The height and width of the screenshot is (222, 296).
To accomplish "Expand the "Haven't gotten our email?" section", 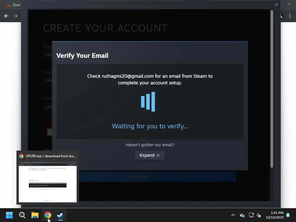I will [150, 155].
